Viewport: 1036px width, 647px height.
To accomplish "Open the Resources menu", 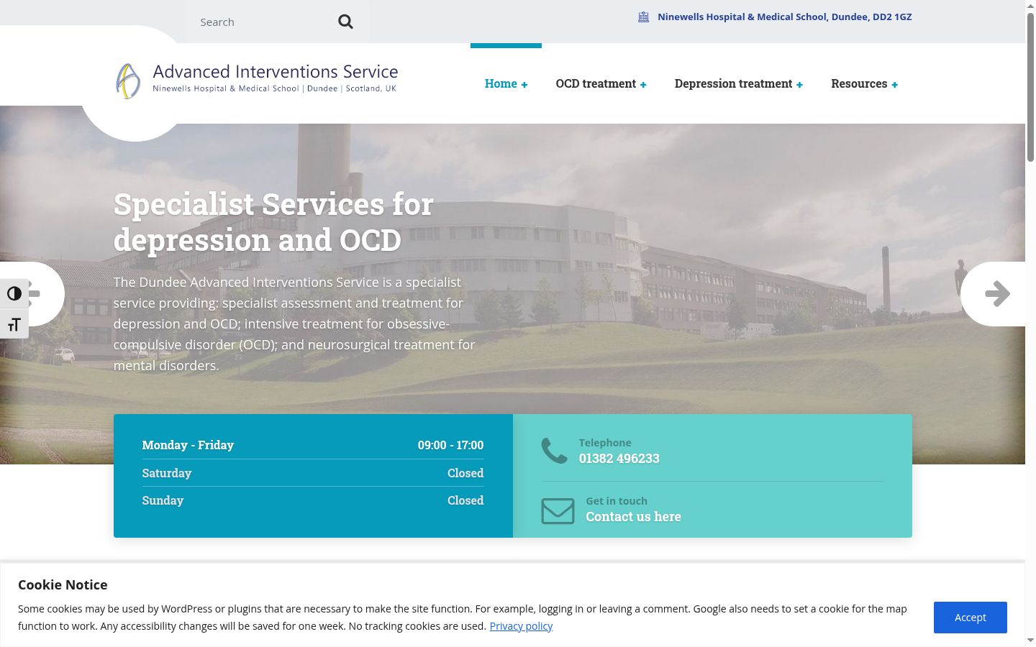I will 859,83.
